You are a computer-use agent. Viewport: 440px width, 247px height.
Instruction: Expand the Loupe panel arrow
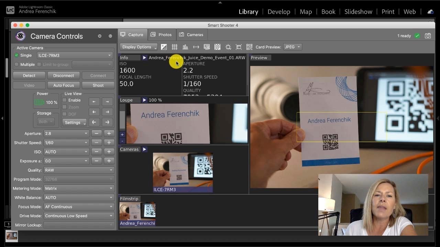pyautogui.click(x=144, y=100)
